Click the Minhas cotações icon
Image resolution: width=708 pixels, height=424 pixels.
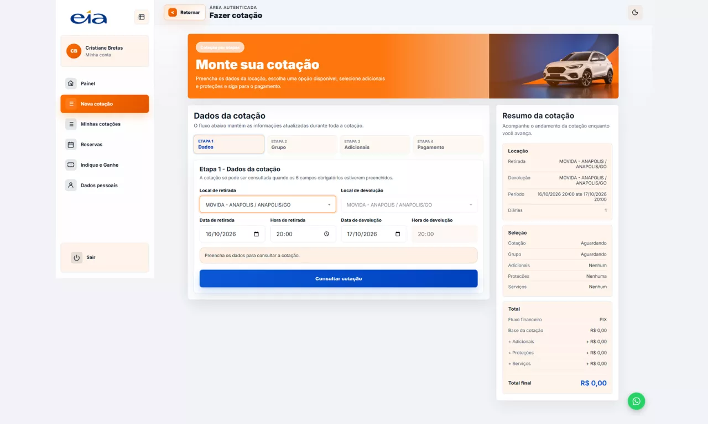[71, 124]
